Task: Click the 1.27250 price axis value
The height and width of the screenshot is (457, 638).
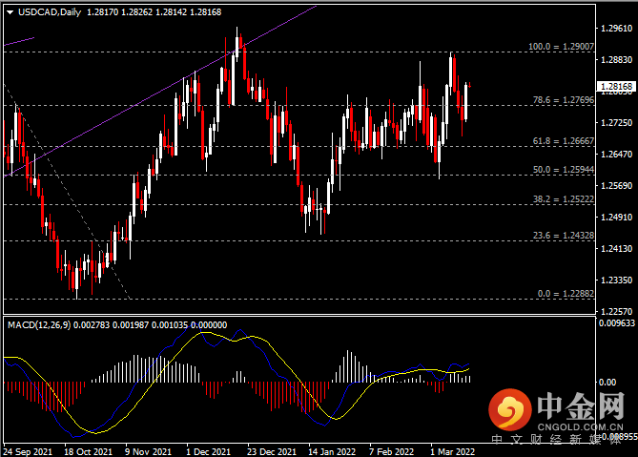Action: 616,122
